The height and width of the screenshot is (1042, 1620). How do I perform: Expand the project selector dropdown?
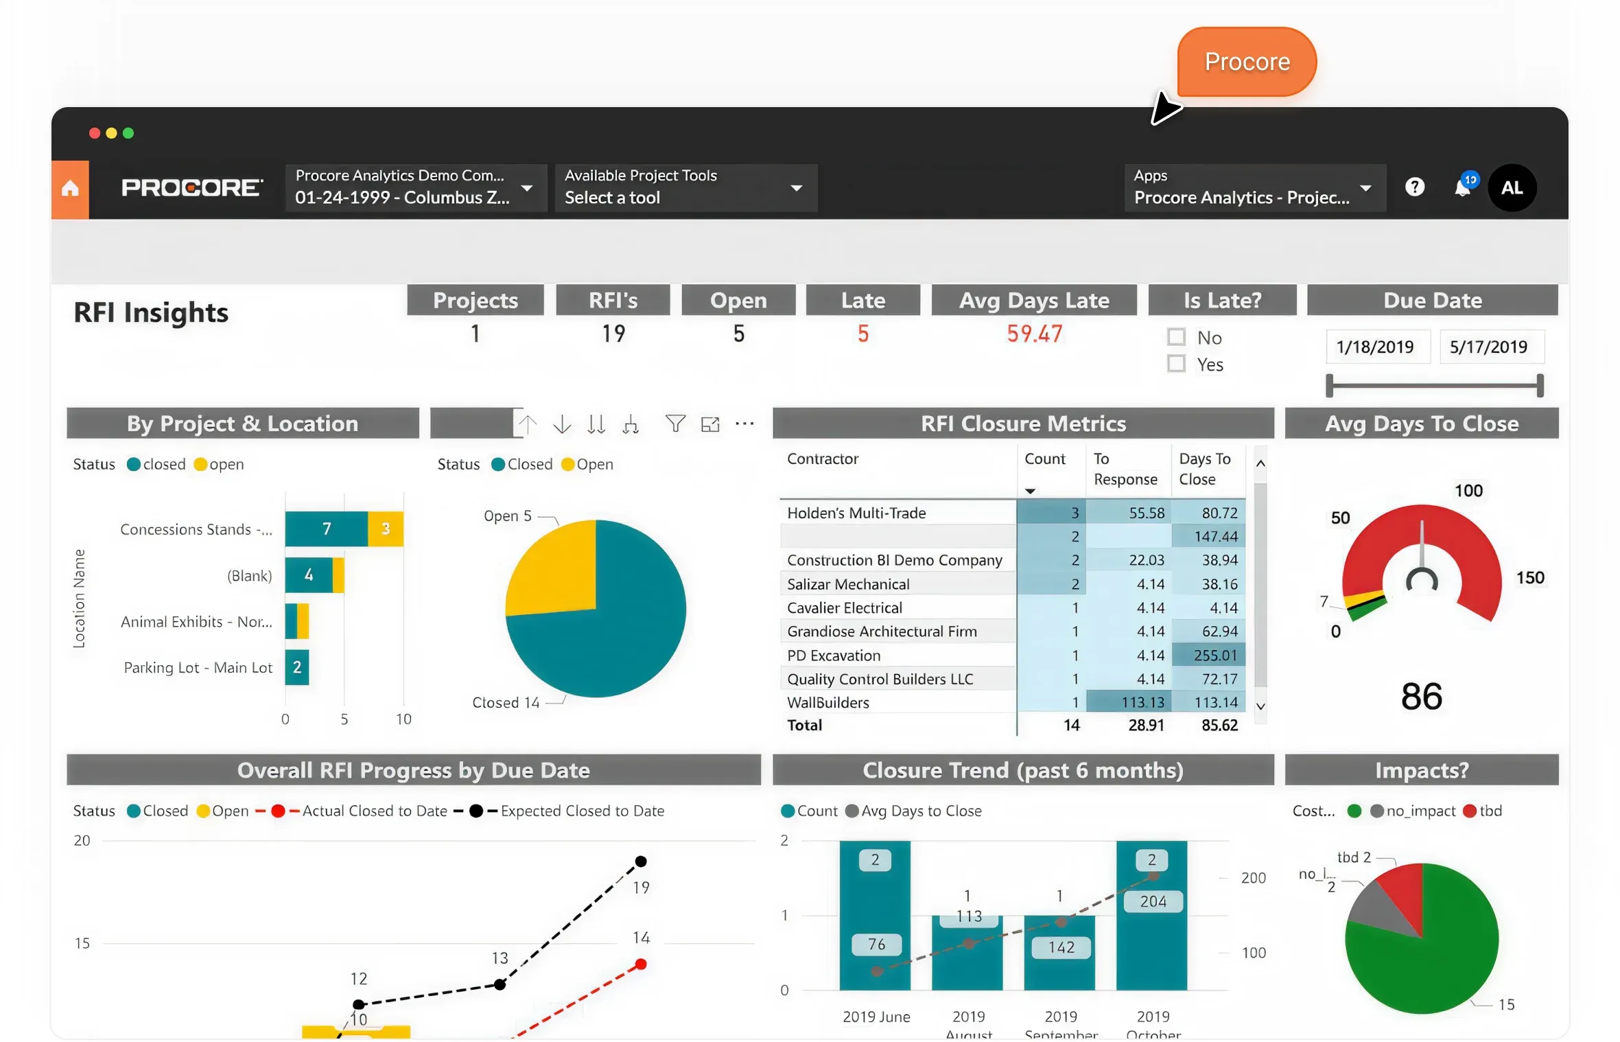click(416, 187)
